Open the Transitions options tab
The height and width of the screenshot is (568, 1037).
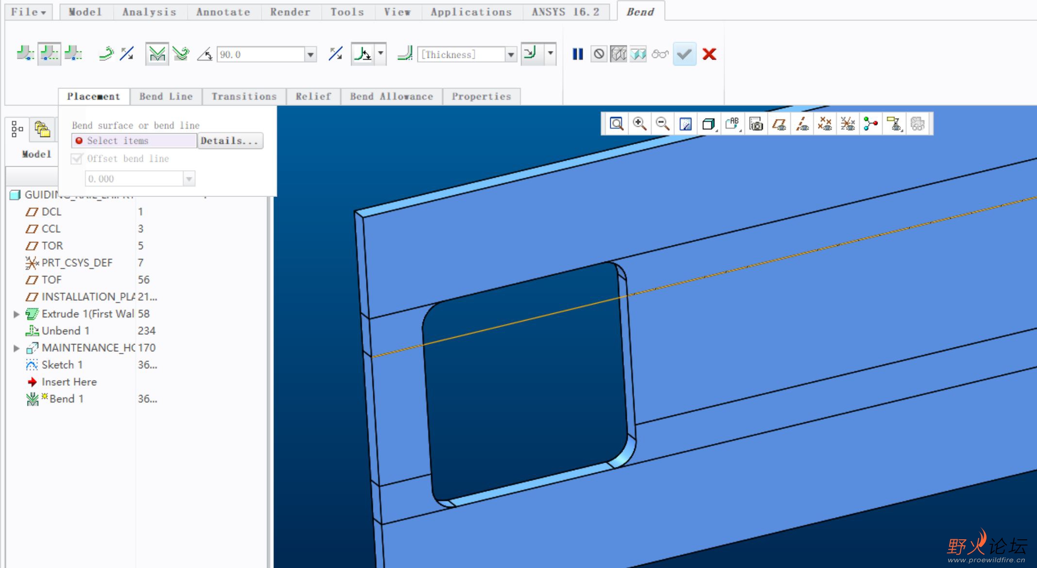pyautogui.click(x=244, y=96)
